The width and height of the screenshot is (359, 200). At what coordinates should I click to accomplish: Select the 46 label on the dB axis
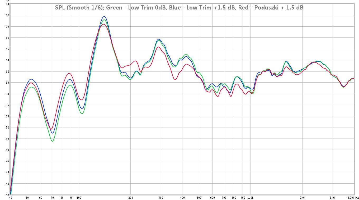click(x=7, y=161)
